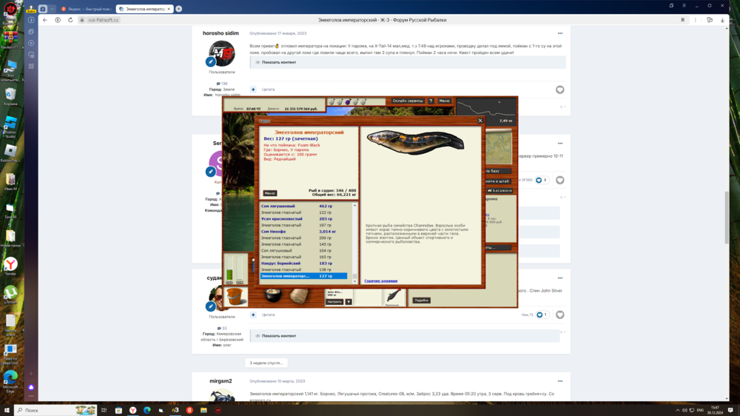
Task: Go back using the browser back arrow
Action: (45, 20)
